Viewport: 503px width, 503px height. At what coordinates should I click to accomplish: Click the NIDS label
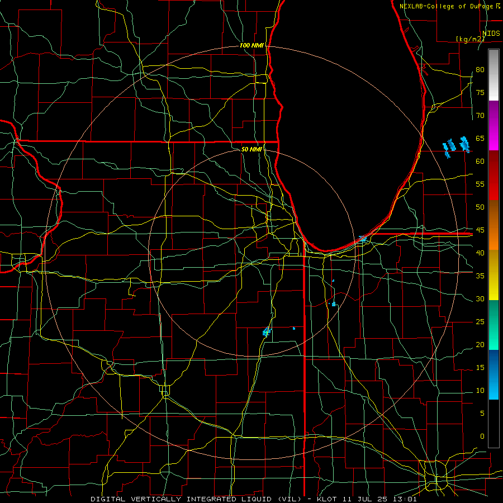coord(491,34)
